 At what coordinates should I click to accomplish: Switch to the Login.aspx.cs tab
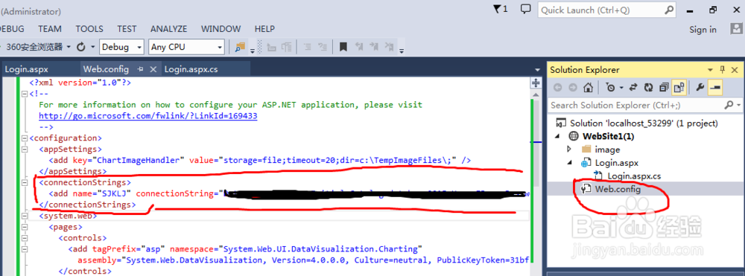191,69
